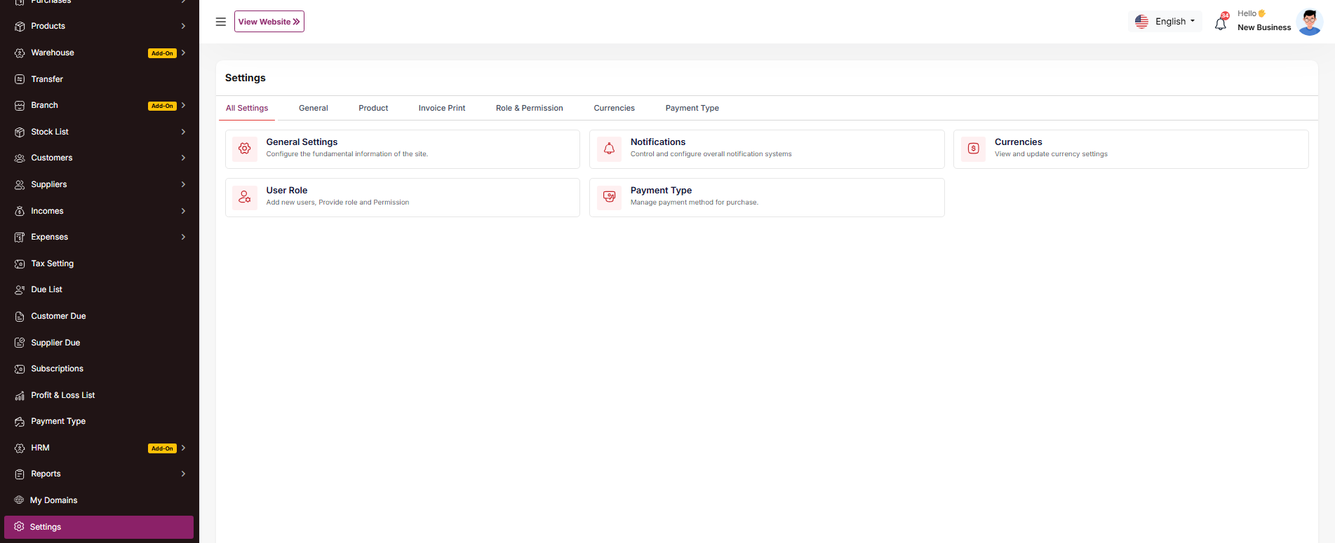
Task: Open My Domains in the sidebar
Action: [x=53, y=500]
